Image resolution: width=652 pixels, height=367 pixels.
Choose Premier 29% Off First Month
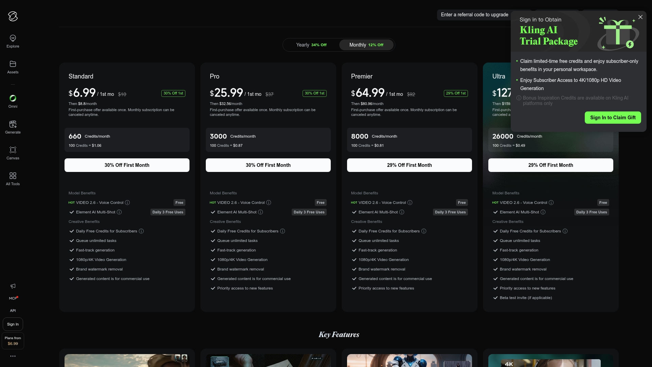tap(410, 165)
